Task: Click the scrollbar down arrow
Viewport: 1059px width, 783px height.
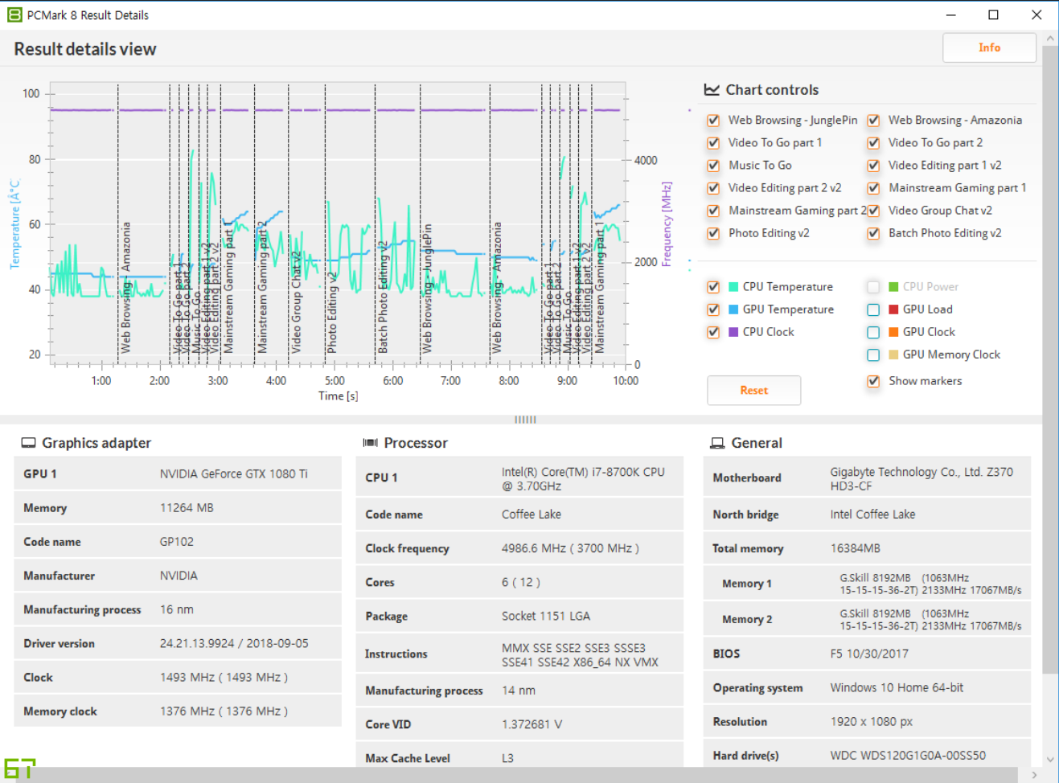Action: (x=1050, y=759)
